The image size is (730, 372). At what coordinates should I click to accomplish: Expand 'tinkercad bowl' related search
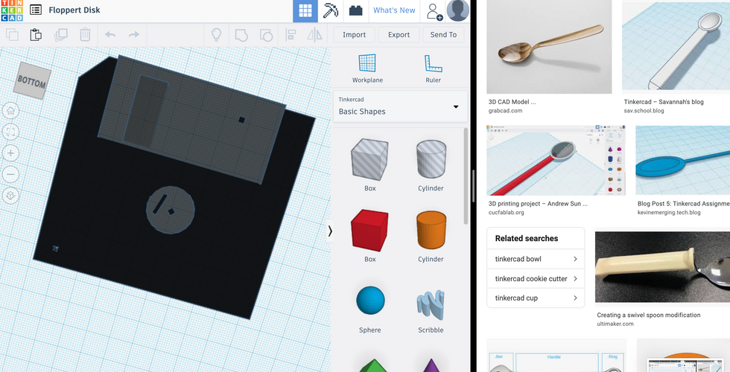click(x=536, y=259)
